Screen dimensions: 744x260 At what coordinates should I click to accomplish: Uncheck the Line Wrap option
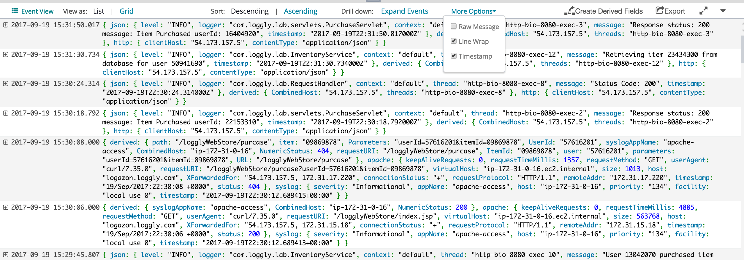[x=453, y=41]
